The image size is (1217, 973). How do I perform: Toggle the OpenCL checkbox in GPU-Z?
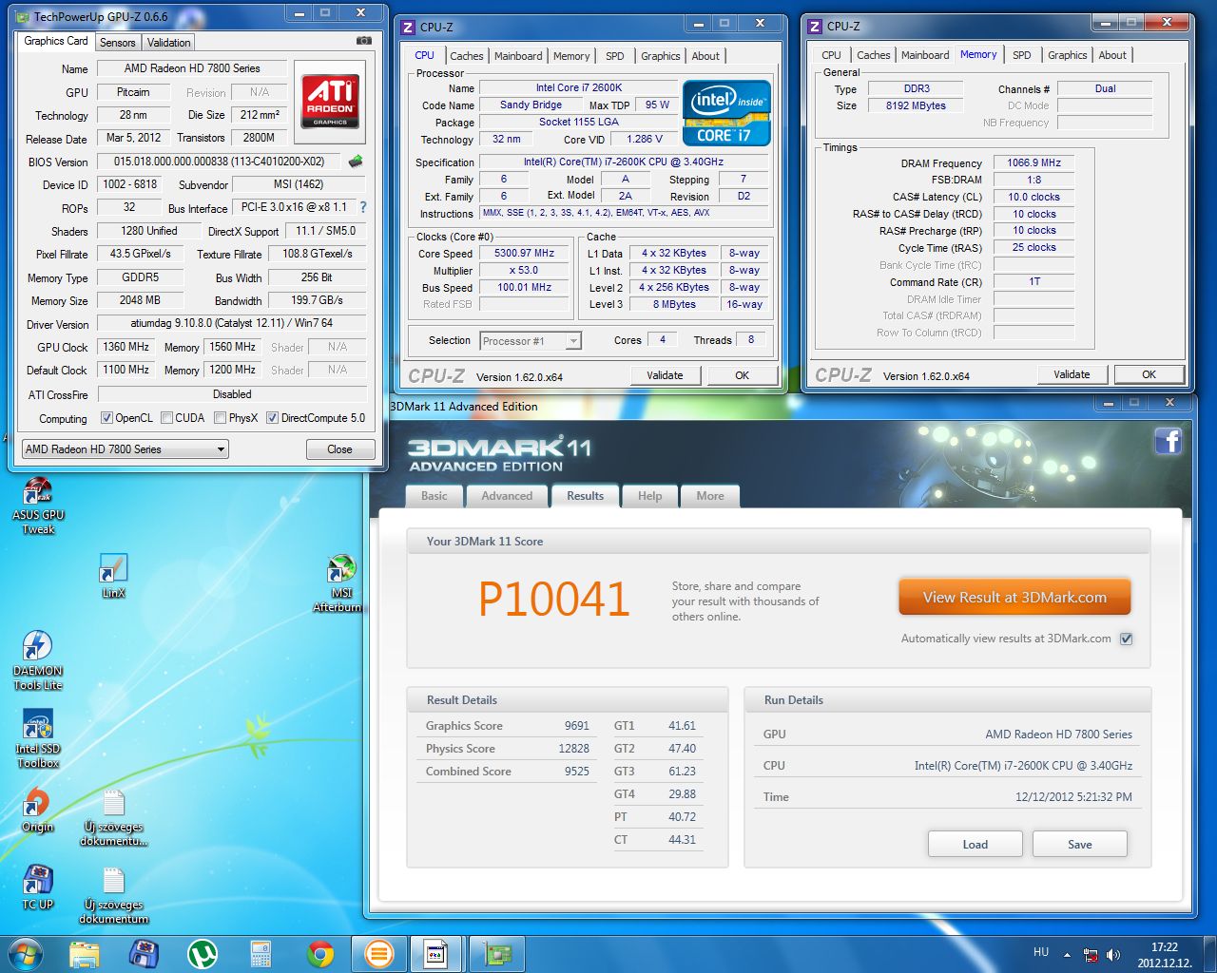[106, 418]
